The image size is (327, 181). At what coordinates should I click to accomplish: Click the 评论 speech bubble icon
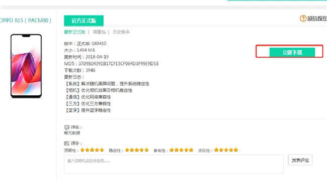67,127
